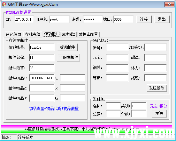Click the 类别 field in 发红包
Image resolution: width=176 pixels, height=141 pixels.
(139, 106)
